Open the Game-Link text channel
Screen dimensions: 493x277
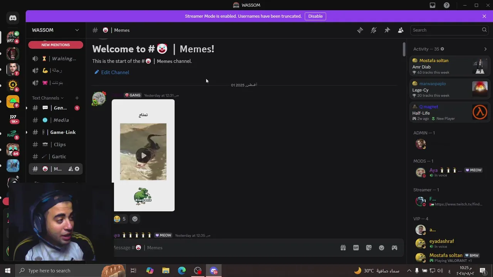tap(55, 132)
